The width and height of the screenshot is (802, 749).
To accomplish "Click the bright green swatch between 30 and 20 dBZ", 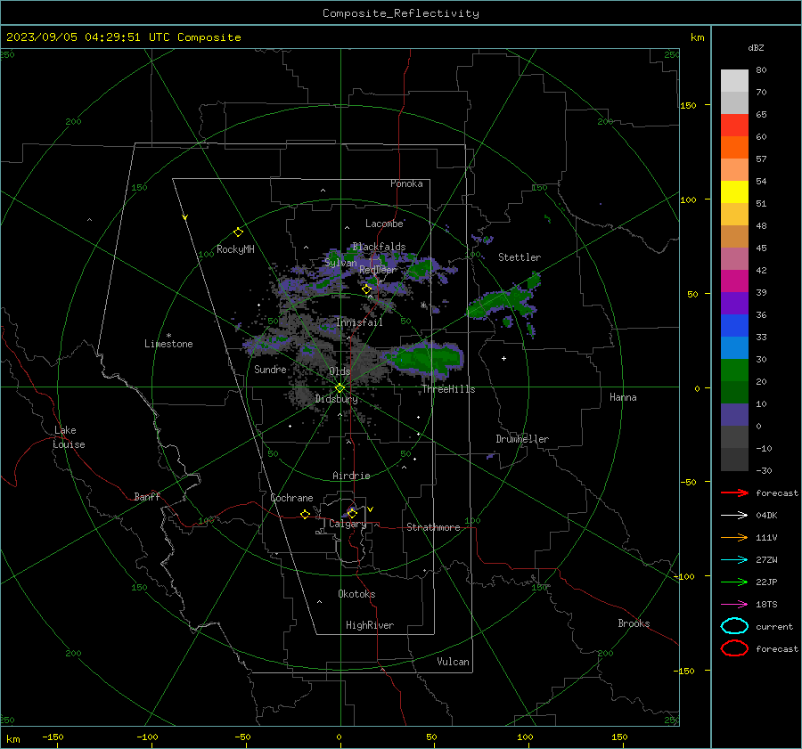I will (x=734, y=370).
